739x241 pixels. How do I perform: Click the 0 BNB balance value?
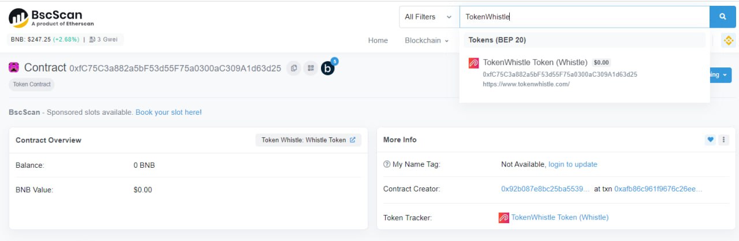coord(144,165)
